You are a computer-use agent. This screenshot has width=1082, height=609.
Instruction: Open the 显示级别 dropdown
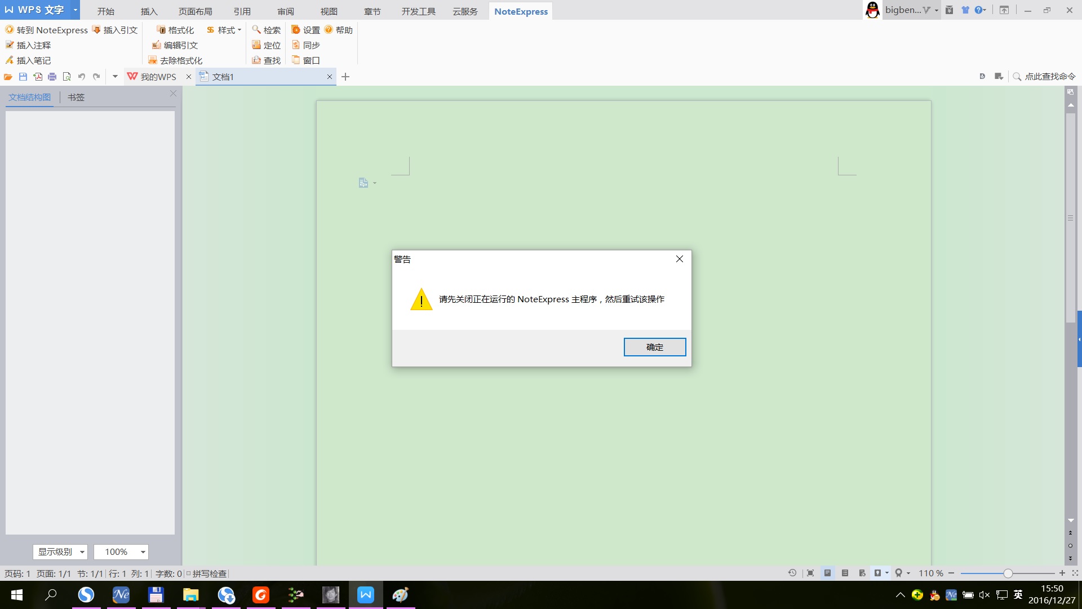(x=60, y=551)
